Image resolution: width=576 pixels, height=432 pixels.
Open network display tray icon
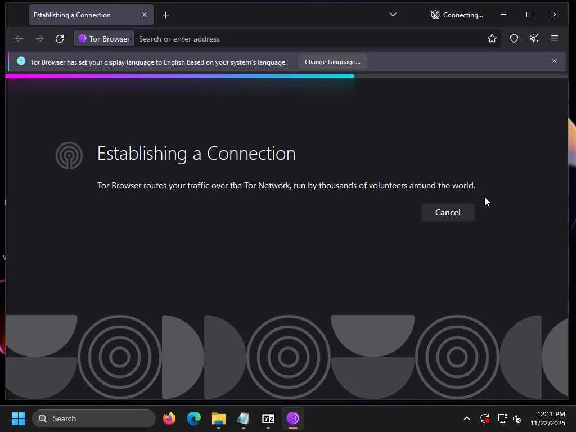502,418
